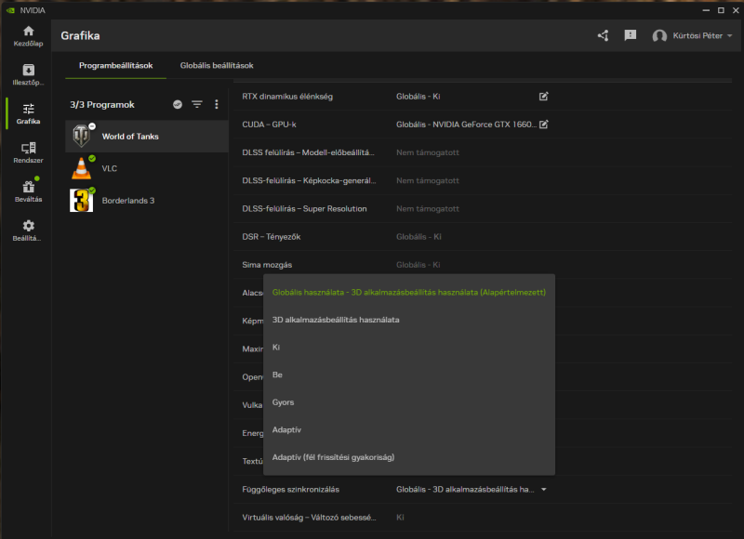744x539 pixels.
Task: Switch to Programbeállítások tab
Action: (x=115, y=65)
